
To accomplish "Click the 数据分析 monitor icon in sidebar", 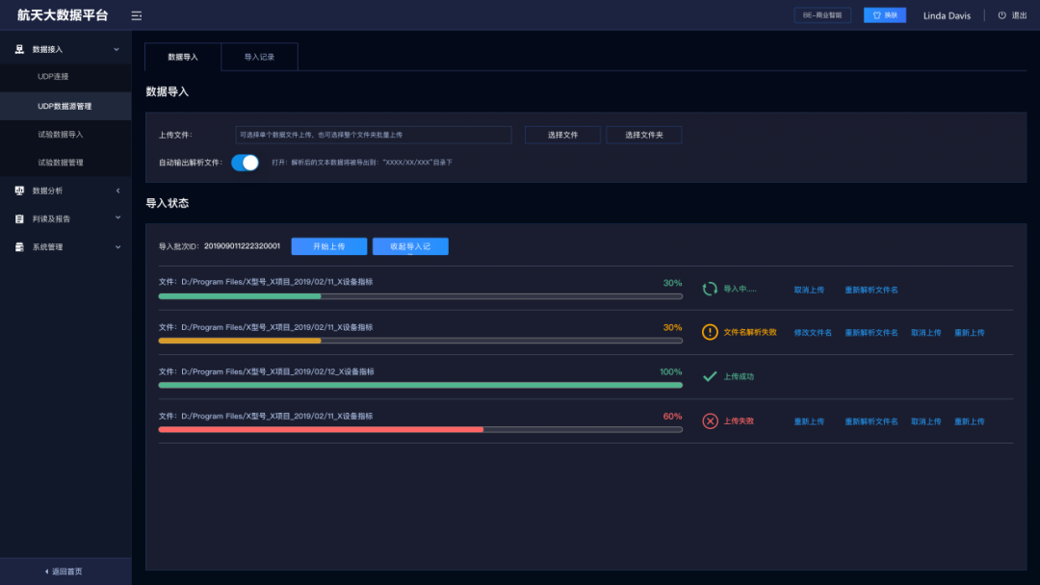I will (19, 191).
